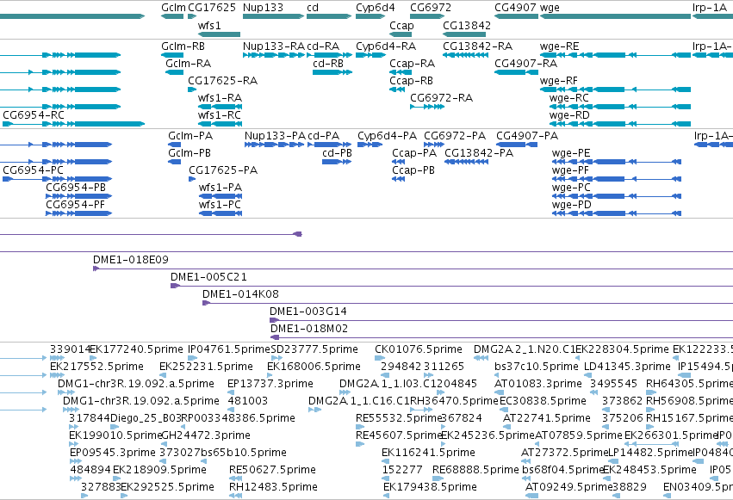
Task: Click protein Nup133-PA
Action: click(x=275, y=136)
